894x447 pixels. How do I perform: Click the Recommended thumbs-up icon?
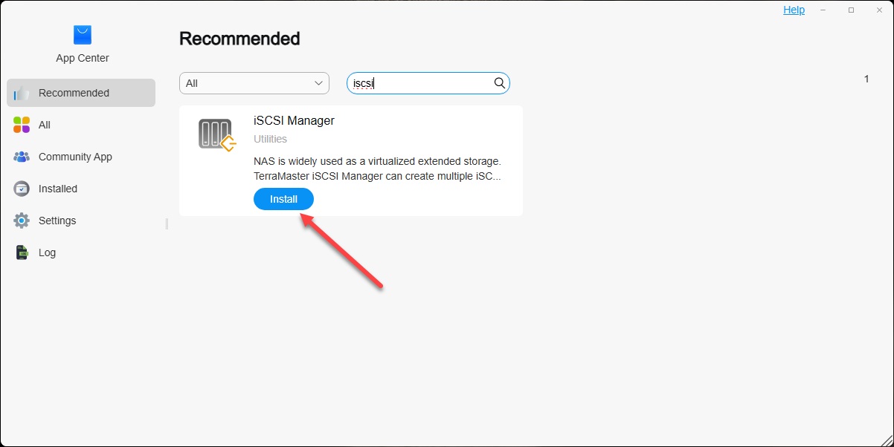(22, 94)
